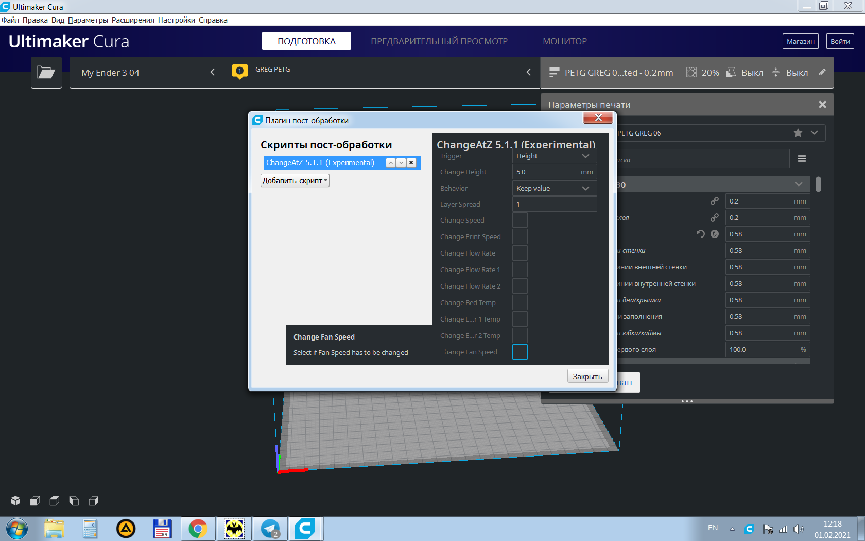
Task: Click the Change Height 5.0 field
Action: [555, 172]
